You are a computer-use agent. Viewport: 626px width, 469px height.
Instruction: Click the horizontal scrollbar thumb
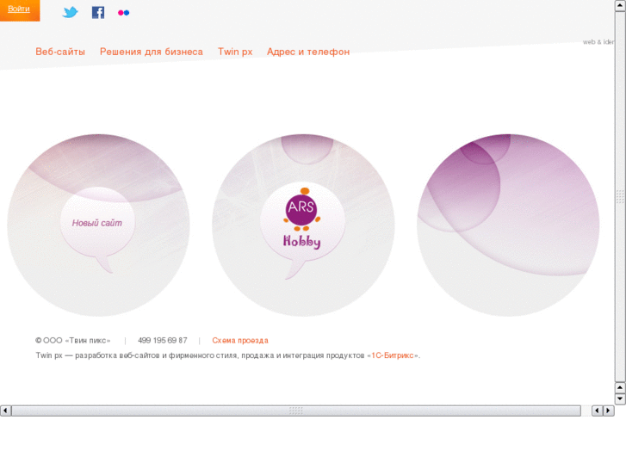[296, 410]
